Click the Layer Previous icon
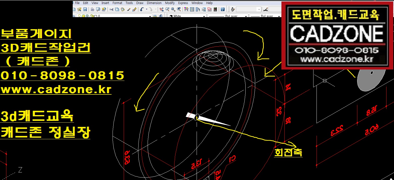 161,16
